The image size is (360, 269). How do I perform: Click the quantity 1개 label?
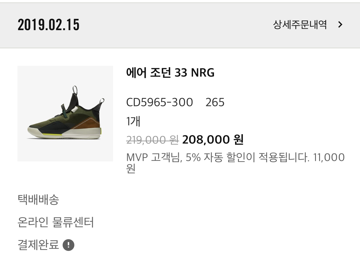tap(133, 121)
